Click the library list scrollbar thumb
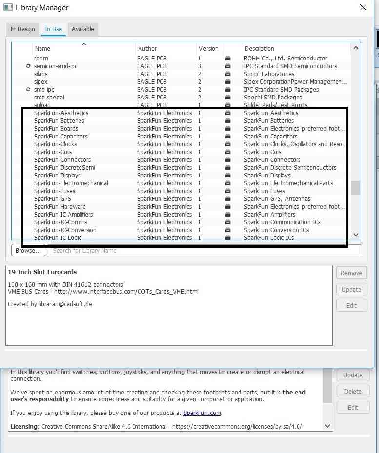 coord(356,188)
